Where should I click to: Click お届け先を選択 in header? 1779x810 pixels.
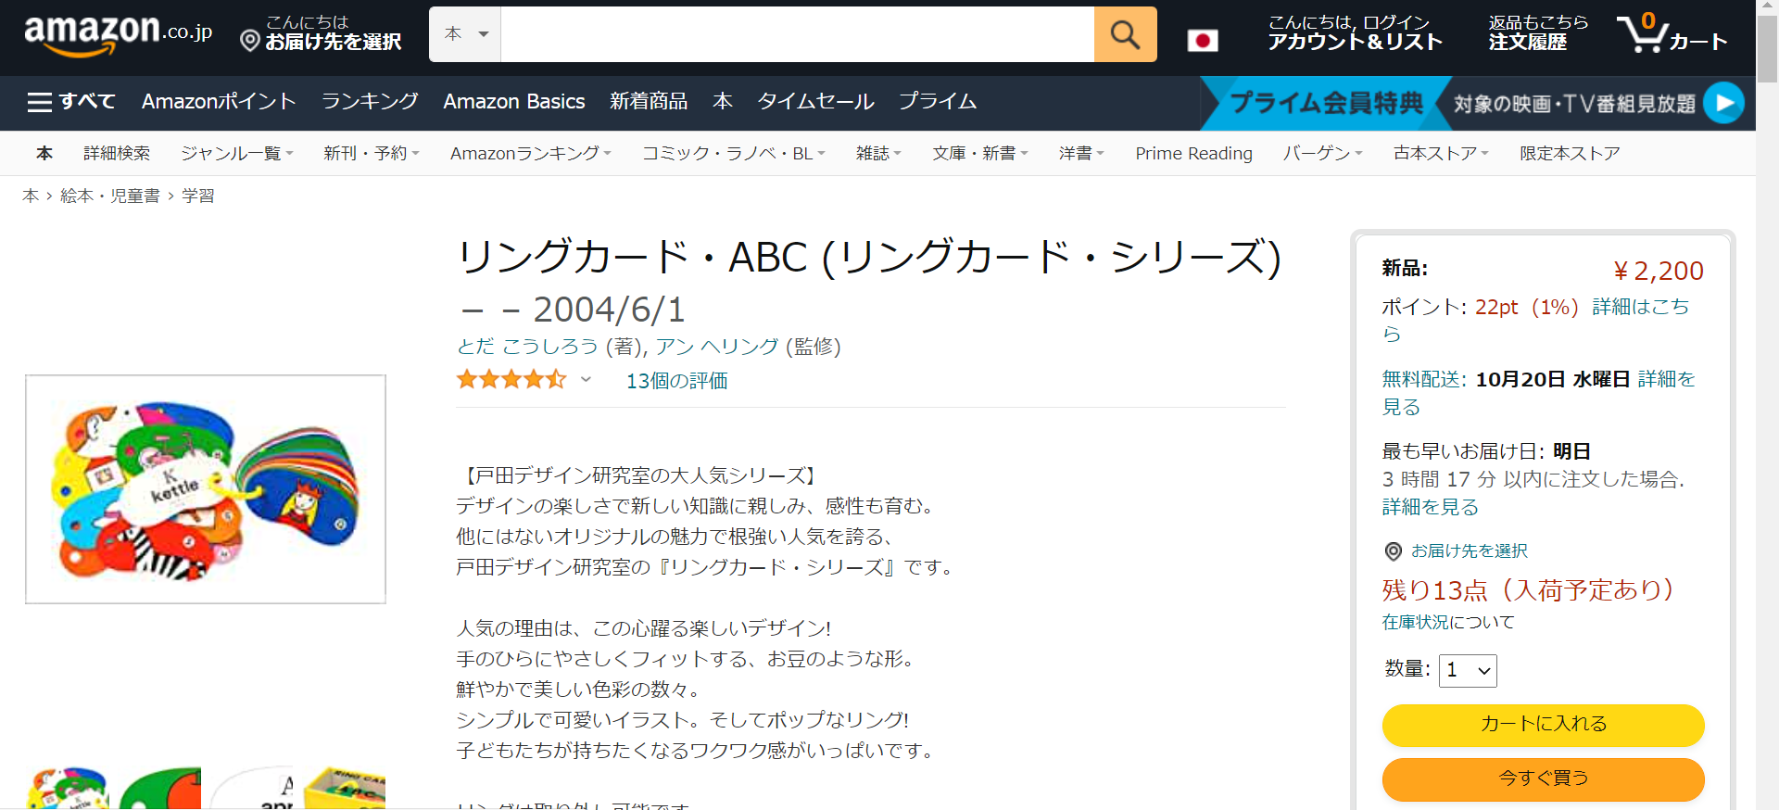point(321,33)
